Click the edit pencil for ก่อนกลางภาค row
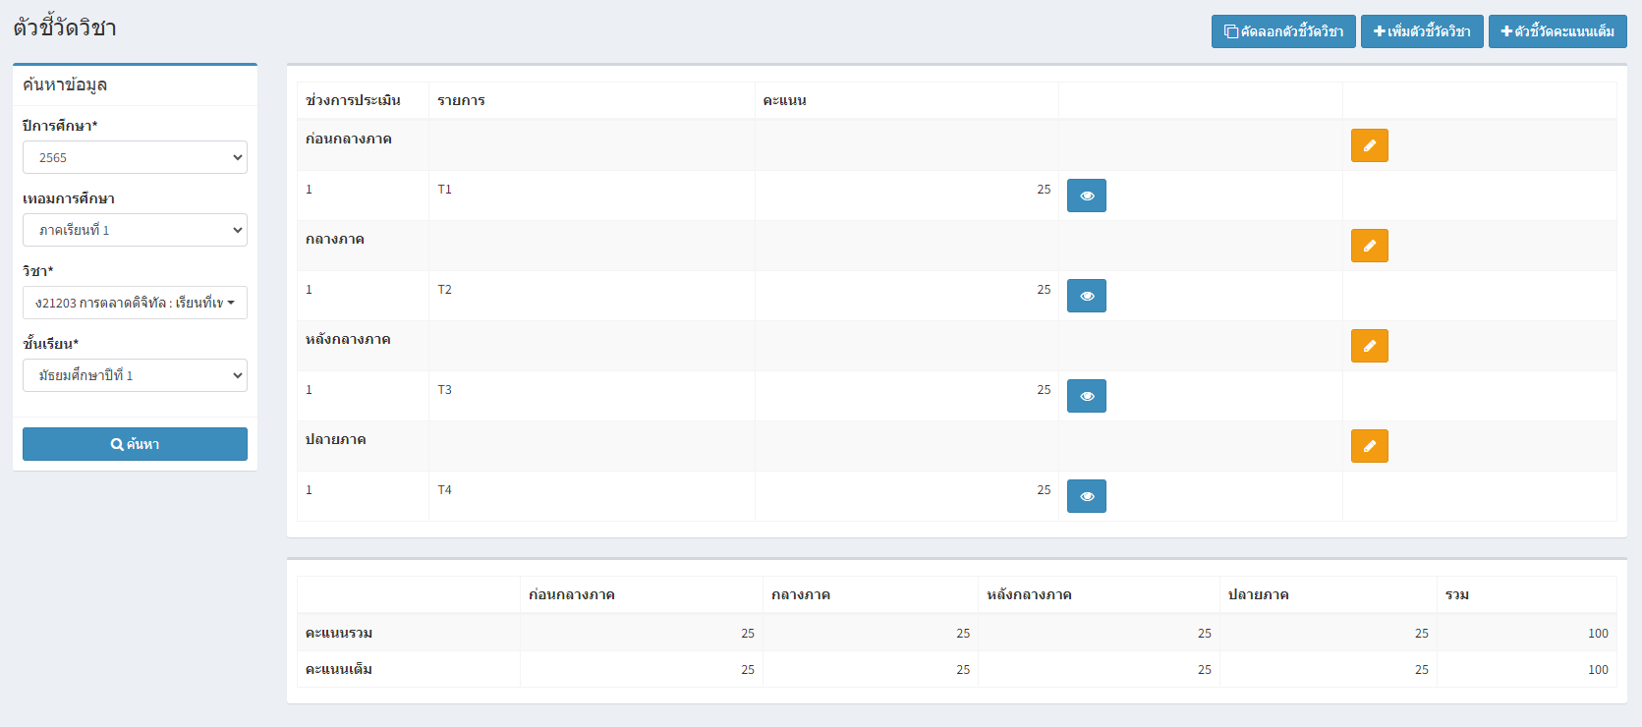 1369,145
